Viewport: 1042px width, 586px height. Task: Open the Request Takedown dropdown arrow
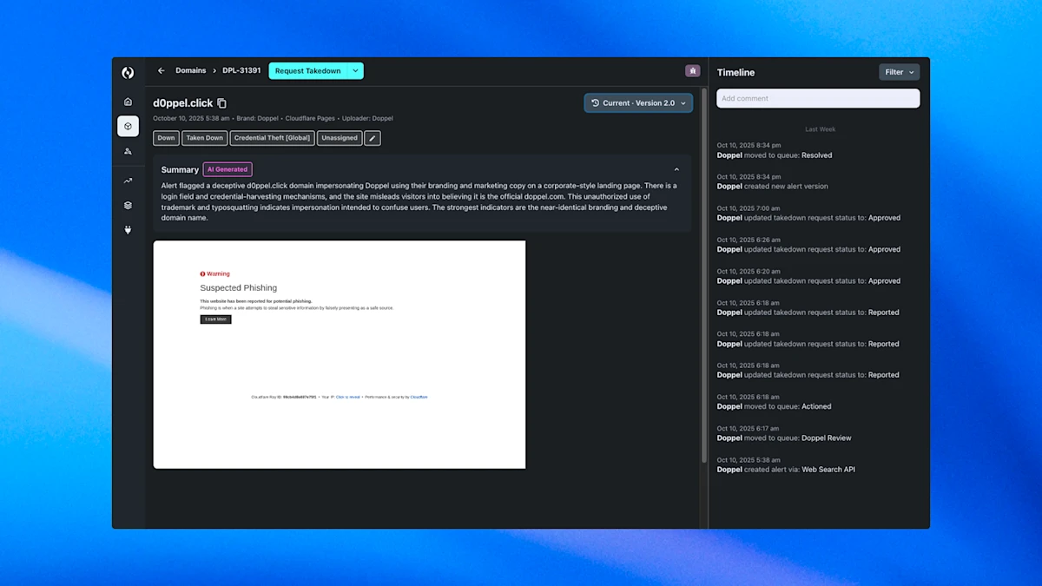pyautogui.click(x=355, y=70)
